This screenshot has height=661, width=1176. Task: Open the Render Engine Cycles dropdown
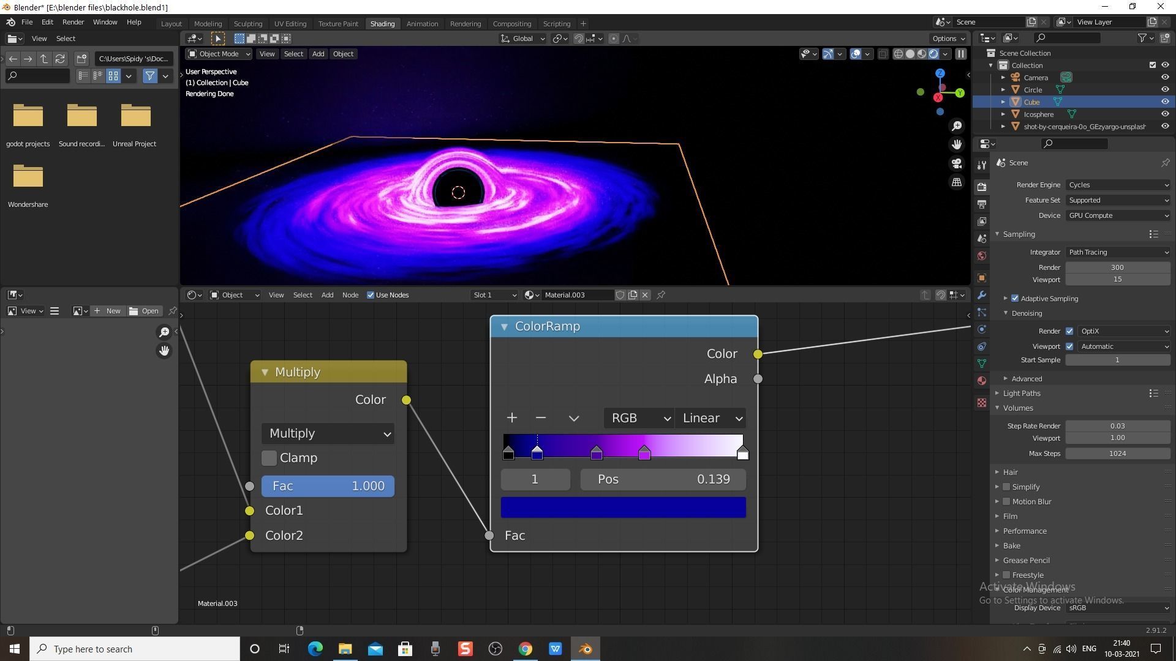[1118, 185]
